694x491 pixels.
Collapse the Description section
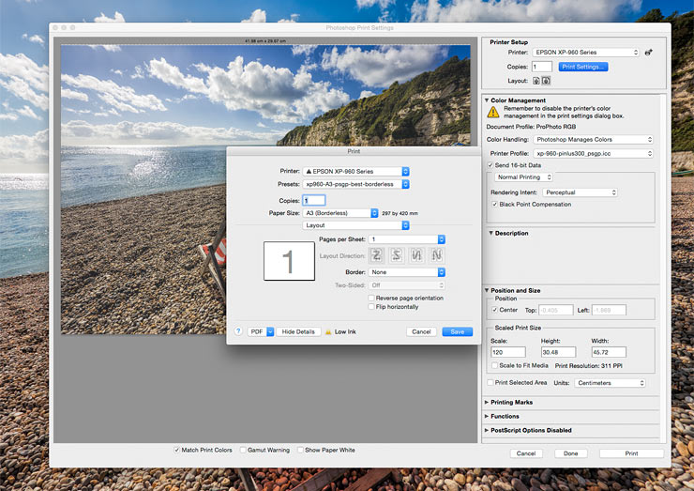click(490, 233)
